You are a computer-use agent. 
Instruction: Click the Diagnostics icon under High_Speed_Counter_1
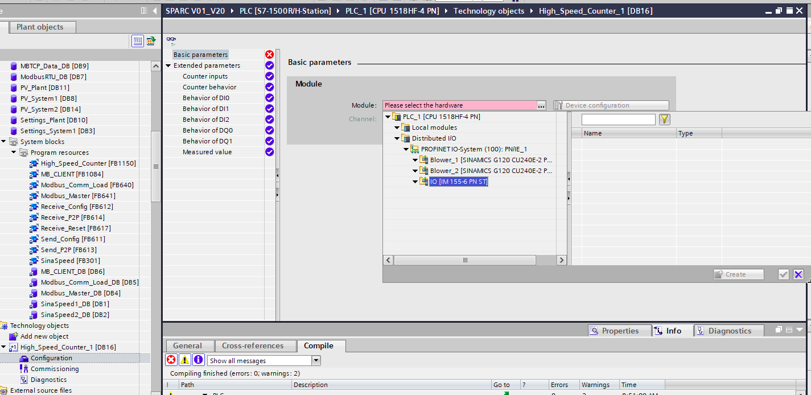point(24,380)
